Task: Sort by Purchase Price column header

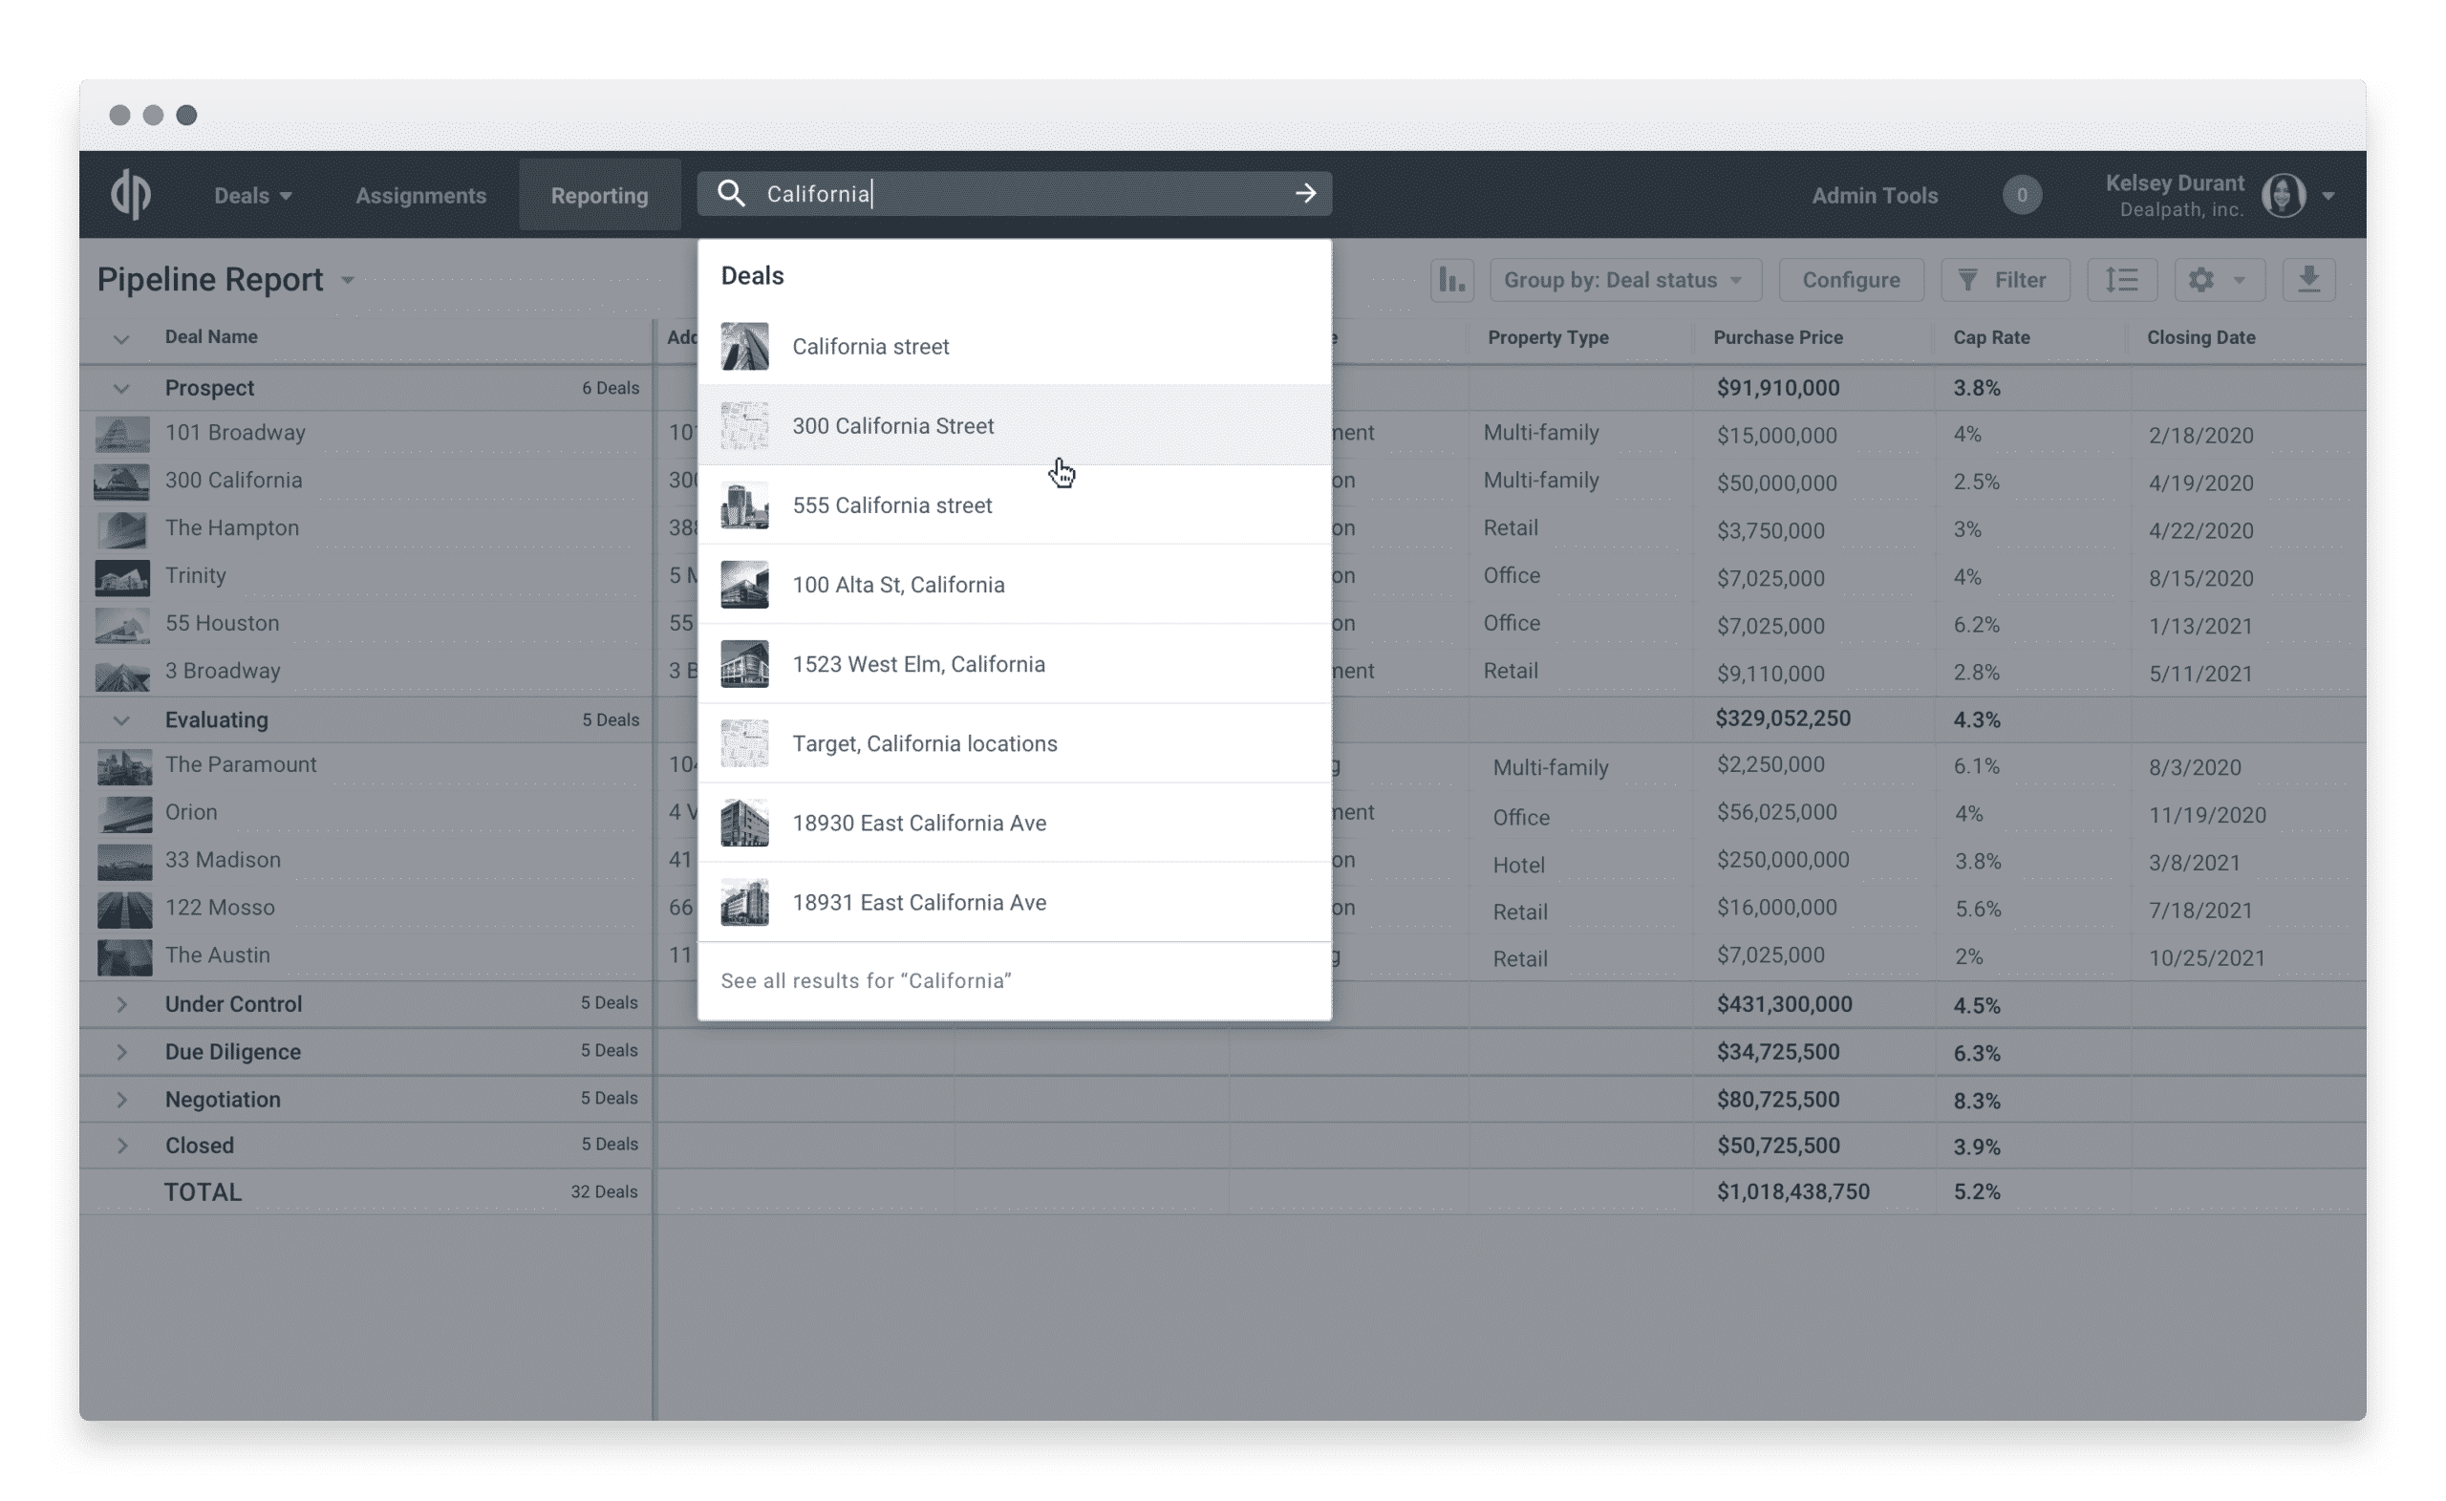Action: click(1777, 337)
